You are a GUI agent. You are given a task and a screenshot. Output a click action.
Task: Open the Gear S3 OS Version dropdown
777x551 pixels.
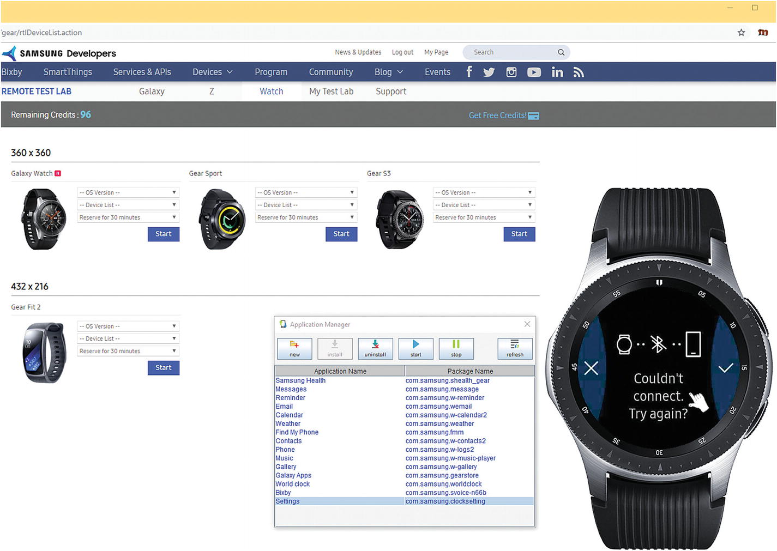click(484, 192)
